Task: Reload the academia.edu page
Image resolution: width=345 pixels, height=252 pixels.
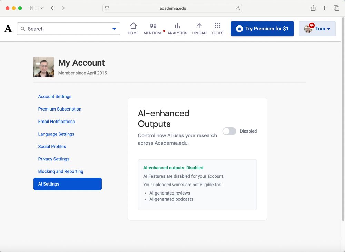Action: (238, 8)
